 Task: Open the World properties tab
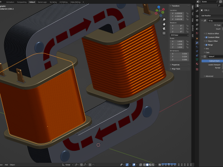pos(197,33)
